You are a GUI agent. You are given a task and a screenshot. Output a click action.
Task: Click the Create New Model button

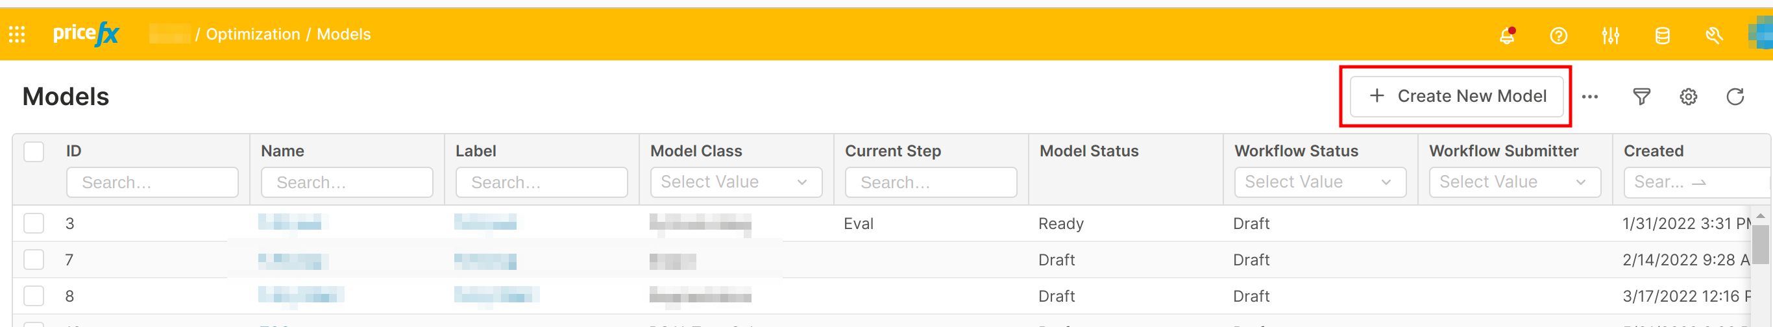[1456, 97]
